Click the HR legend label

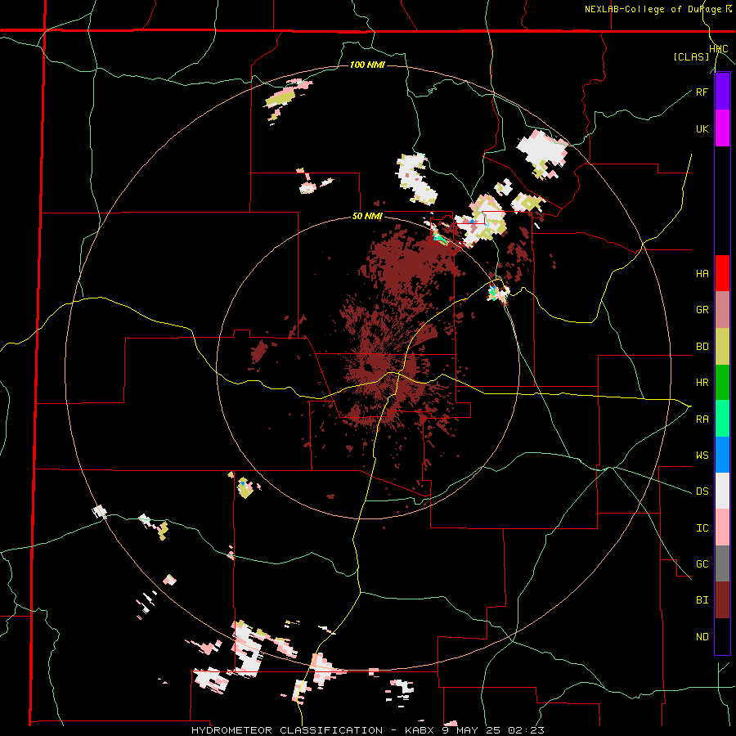click(702, 383)
